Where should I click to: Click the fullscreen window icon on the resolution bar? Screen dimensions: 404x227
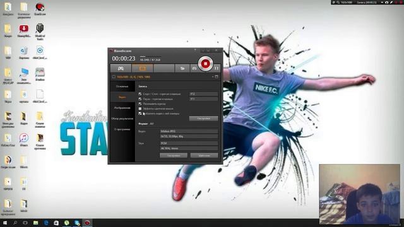217,77
